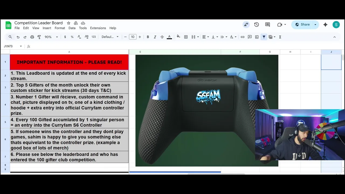Decrease font size with minus button

(125, 37)
